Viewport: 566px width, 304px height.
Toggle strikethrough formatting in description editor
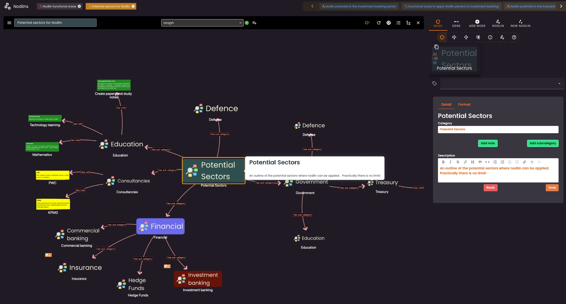pos(458,162)
